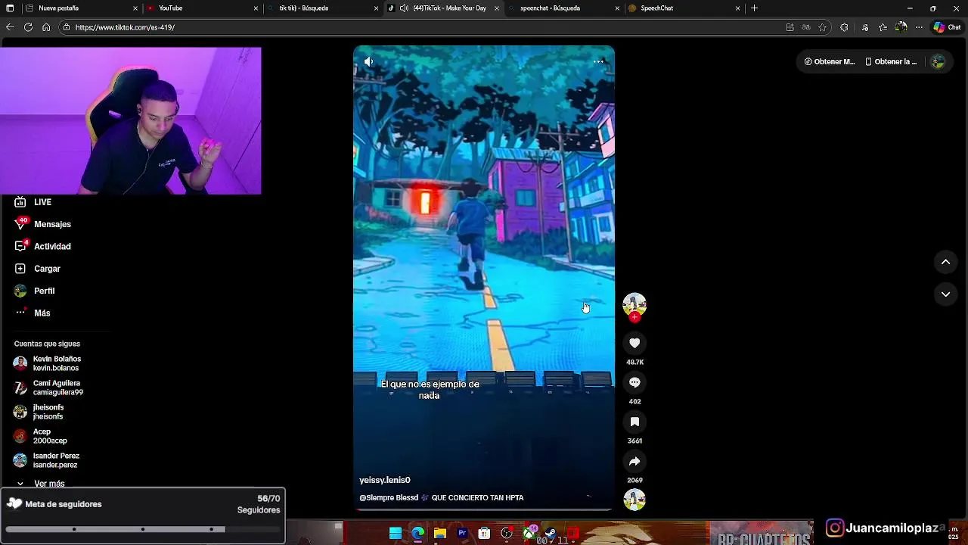The width and height of the screenshot is (968, 545).
Task: Click Obtener M... button at top right
Action: click(x=830, y=61)
